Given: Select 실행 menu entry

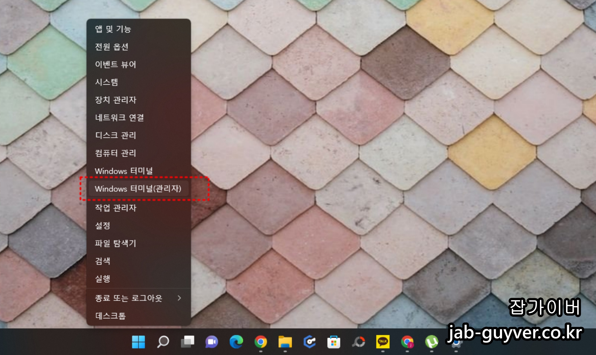Looking at the screenshot, I should 138,279.
